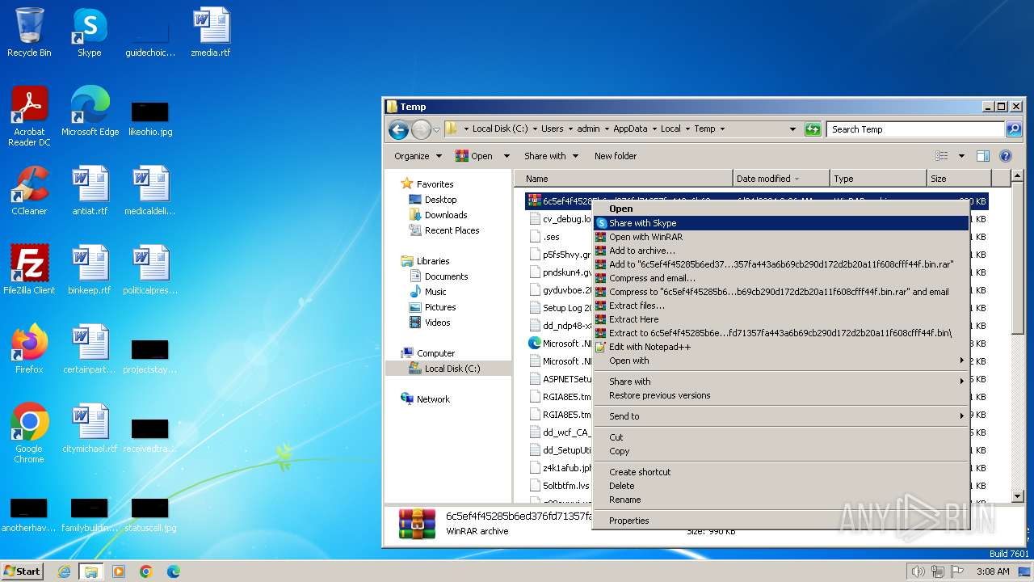Click the volume tray icon
Screen dimensions: 1034x582
pos(918,571)
